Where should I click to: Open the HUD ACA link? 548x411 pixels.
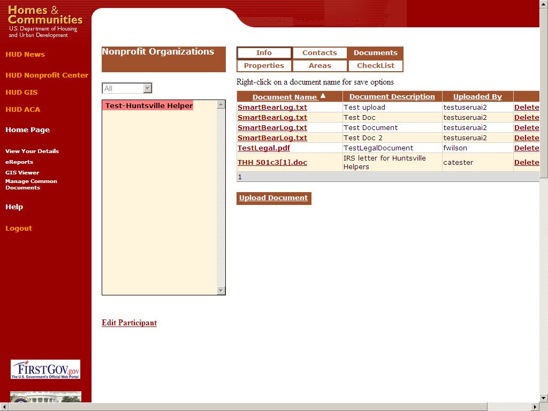pos(22,109)
